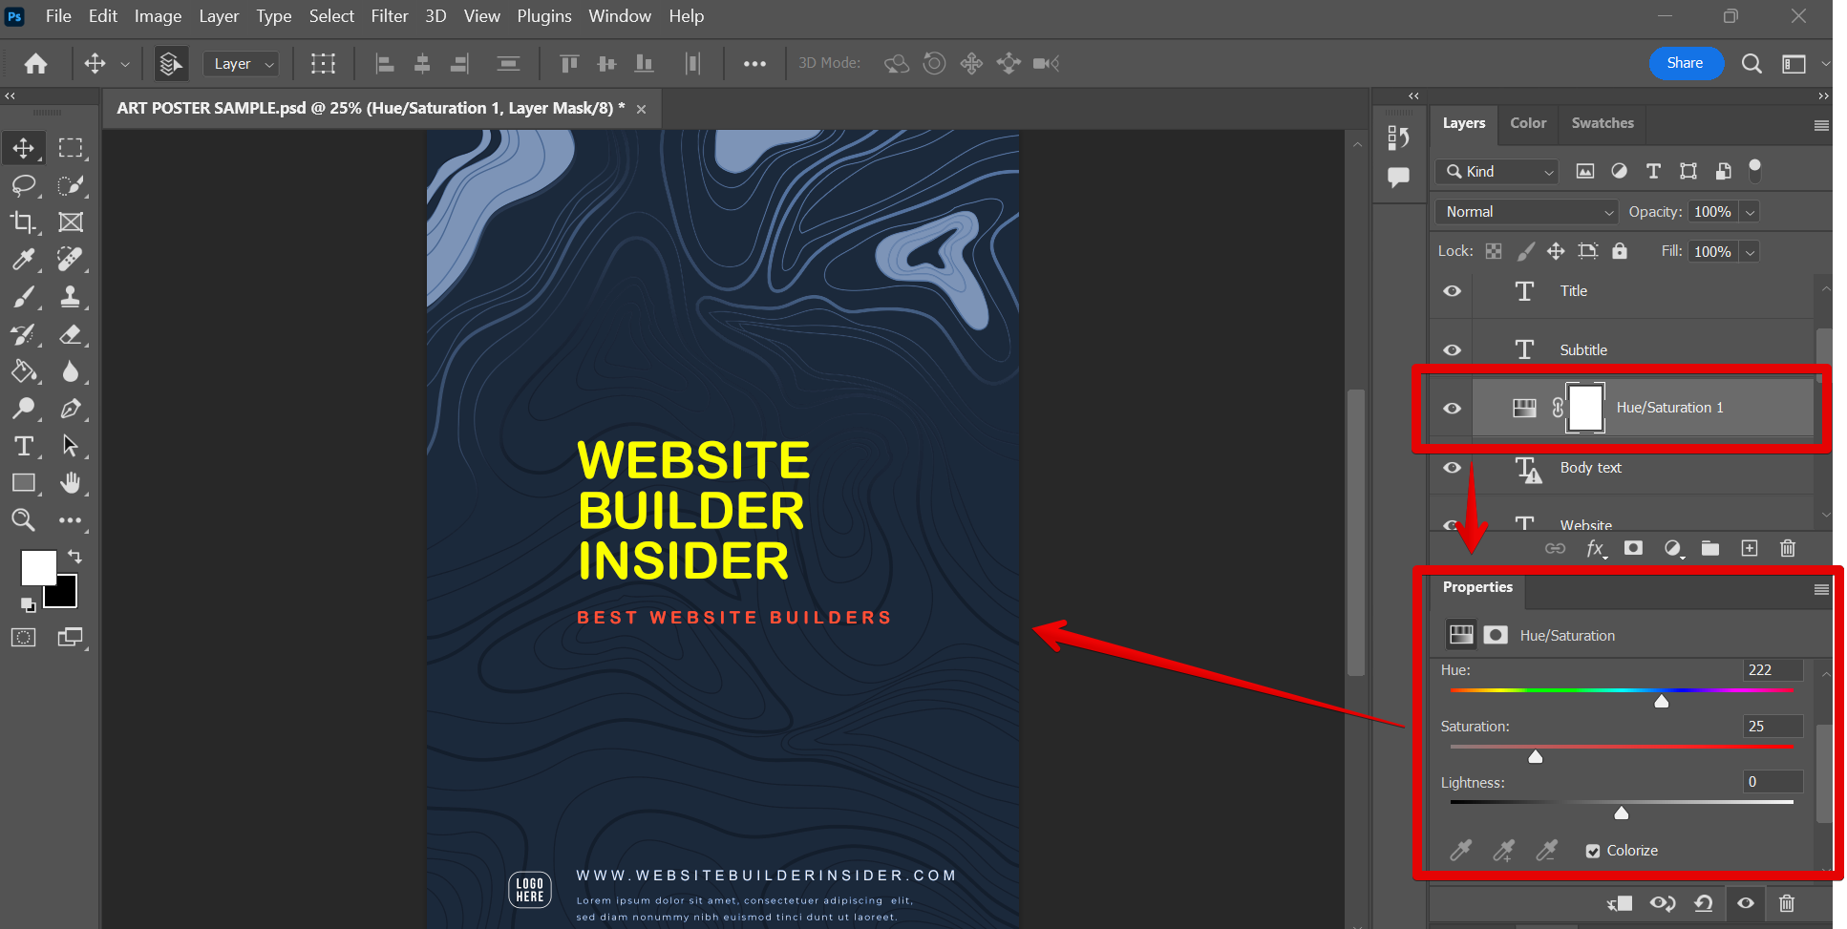This screenshot has height=929, width=1847.
Task: Enable the Colorize checkbox
Action: point(1593,850)
